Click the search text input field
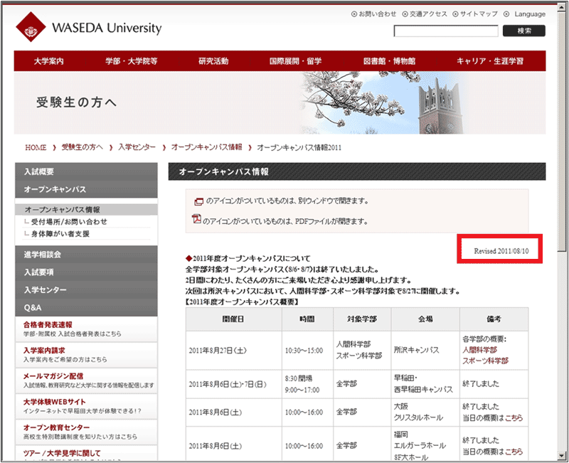Viewport: 569px width, 463px height. 446,31
